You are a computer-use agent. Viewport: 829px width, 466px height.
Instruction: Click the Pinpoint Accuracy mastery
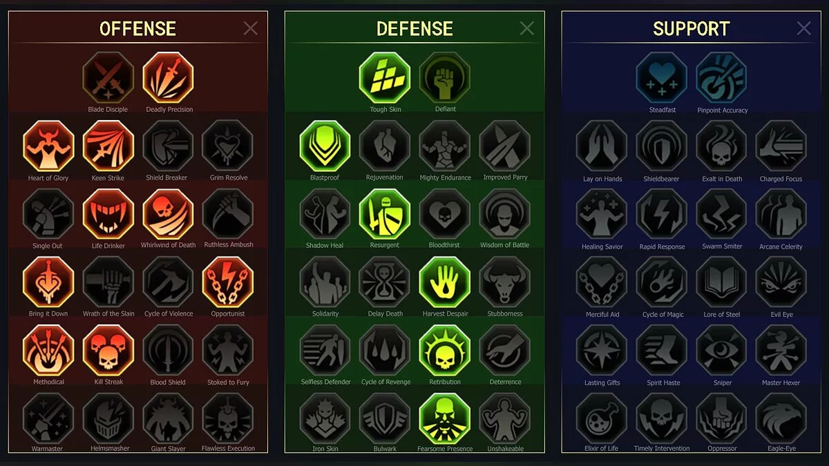pyautogui.click(x=722, y=78)
